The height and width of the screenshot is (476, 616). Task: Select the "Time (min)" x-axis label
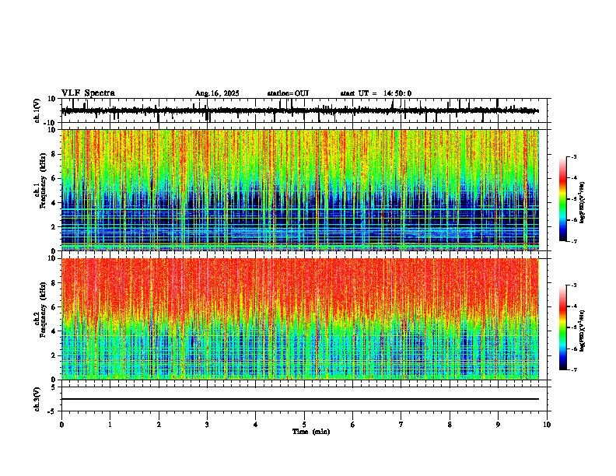(311, 432)
